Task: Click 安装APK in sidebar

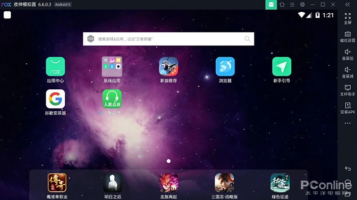Action: coord(347,108)
